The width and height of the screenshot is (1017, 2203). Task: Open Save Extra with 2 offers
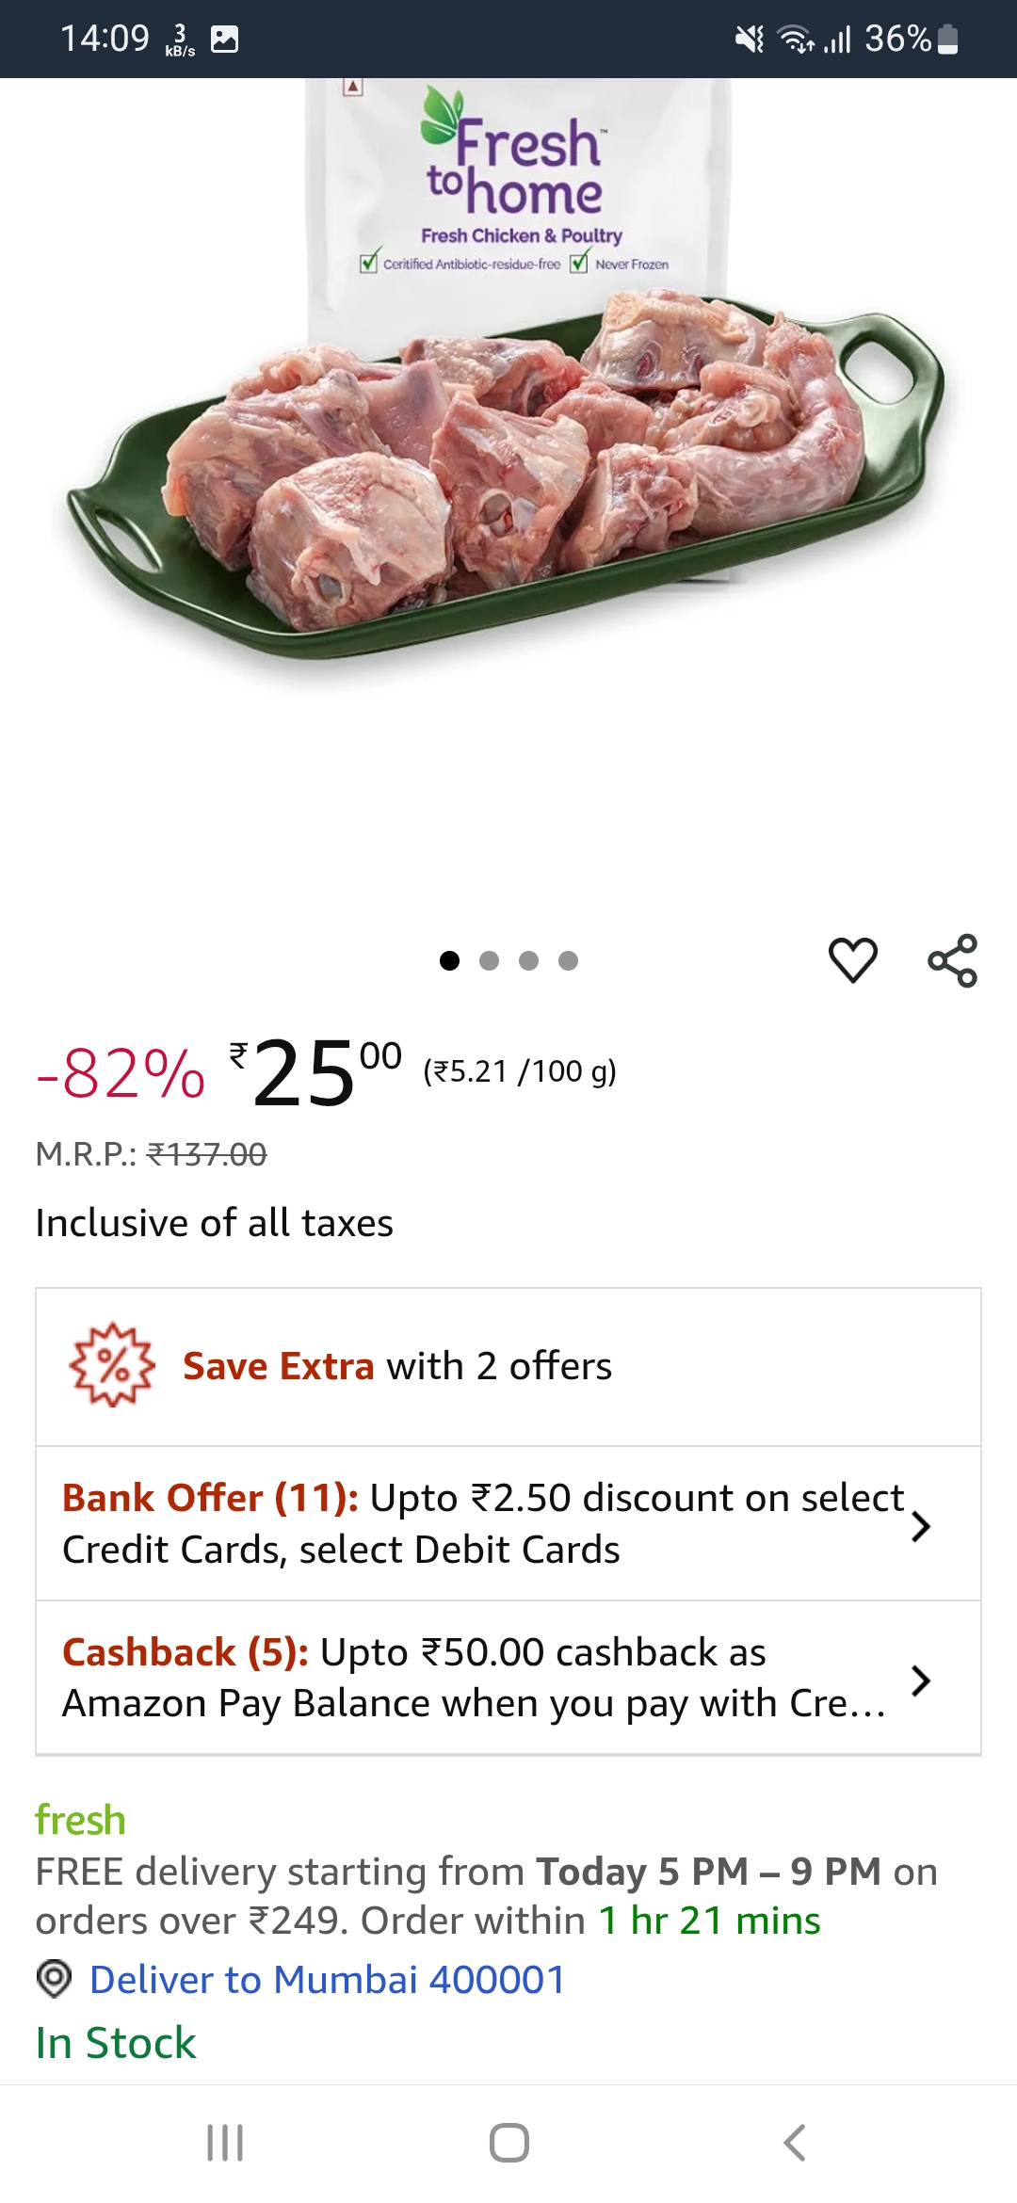[396, 1366]
